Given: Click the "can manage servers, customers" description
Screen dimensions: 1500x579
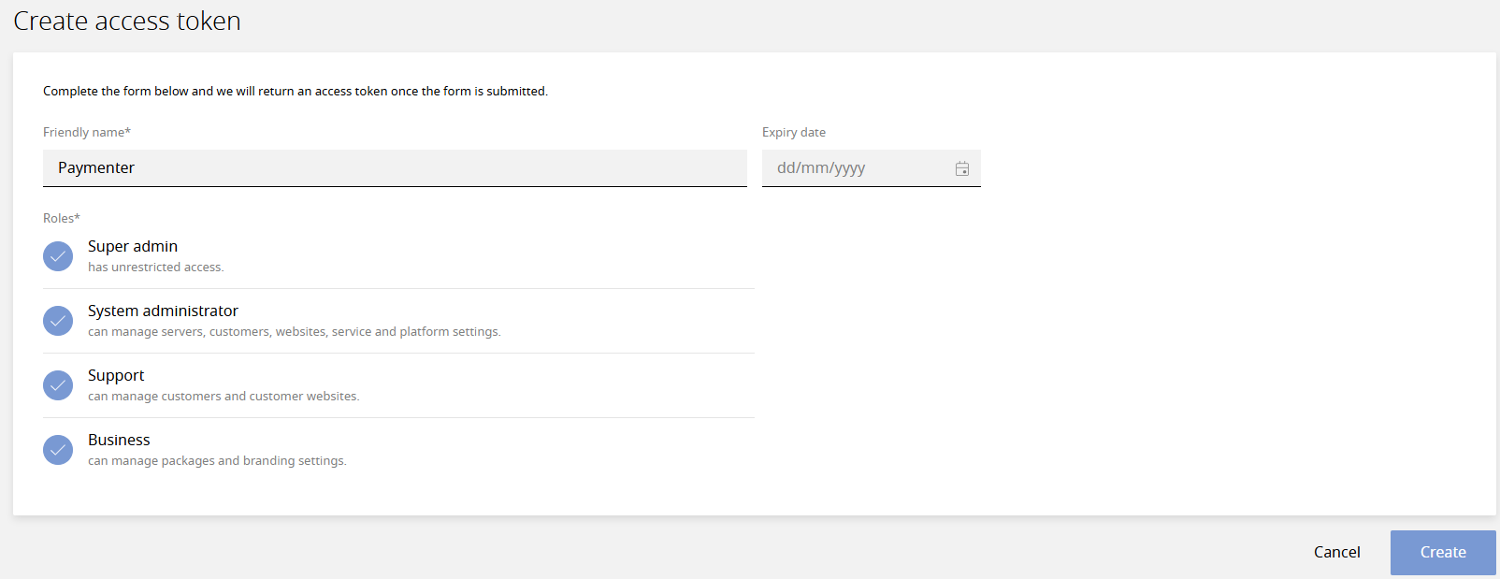Looking at the screenshot, I should (x=294, y=332).
